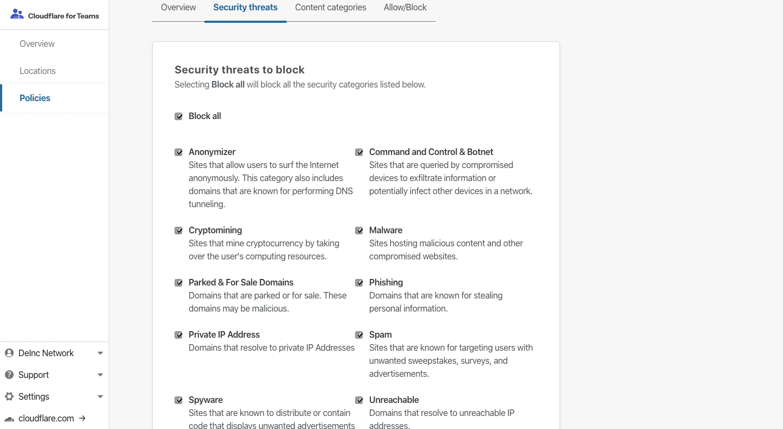Disable the Cryptomining checkbox
This screenshot has width=783, height=429.
[178, 231]
